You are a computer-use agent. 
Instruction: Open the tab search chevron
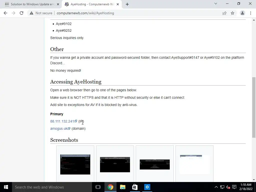(x=216, y=3)
